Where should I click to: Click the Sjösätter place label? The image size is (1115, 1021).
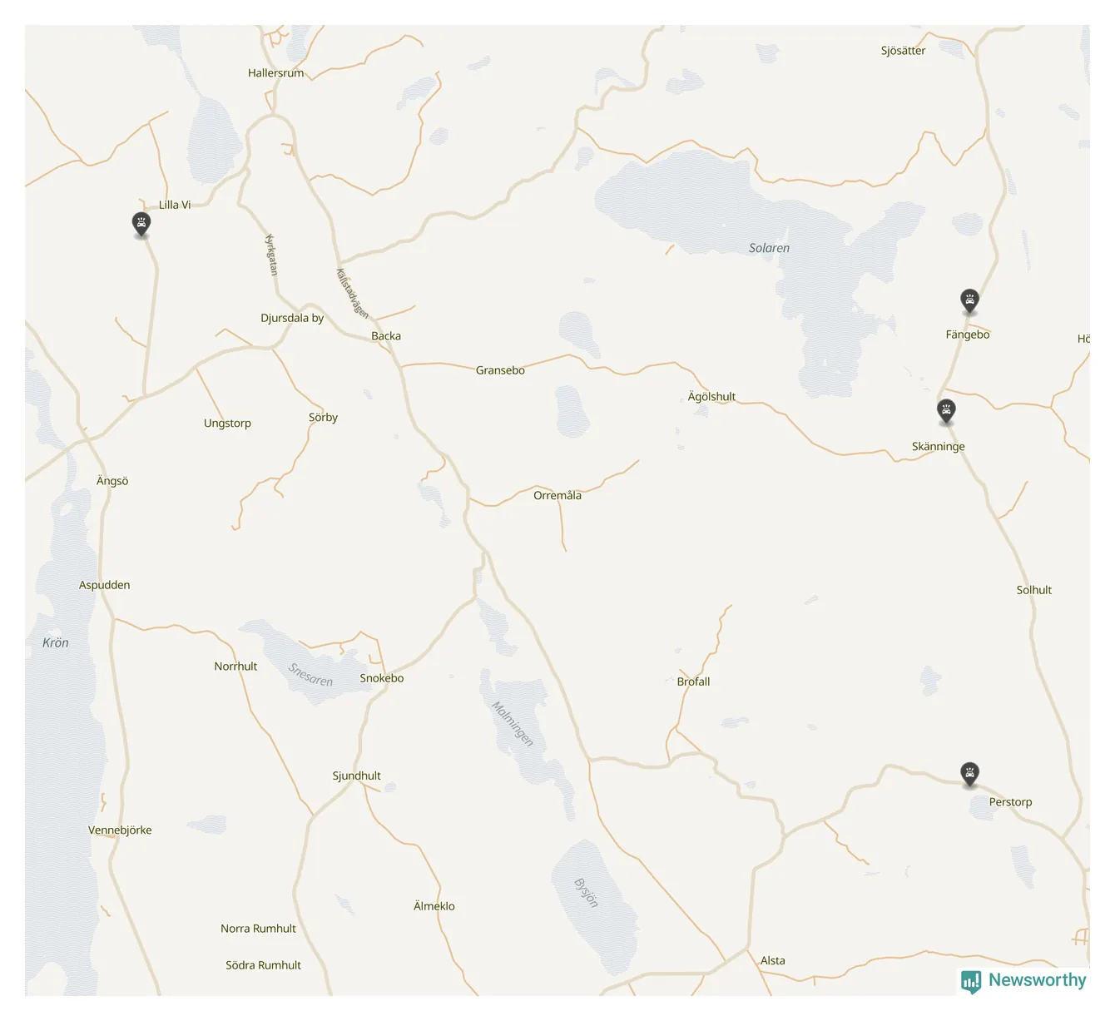(x=903, y=51)
